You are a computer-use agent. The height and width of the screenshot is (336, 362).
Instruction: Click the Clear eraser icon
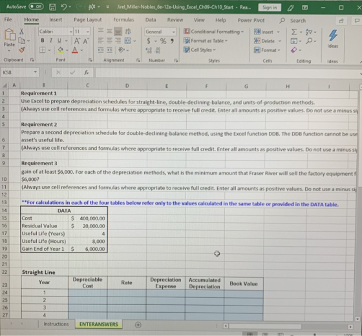293,50
